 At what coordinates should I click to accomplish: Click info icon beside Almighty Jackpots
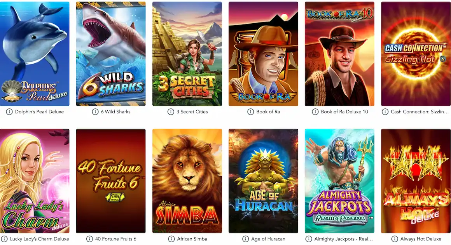tap(309, 239)
